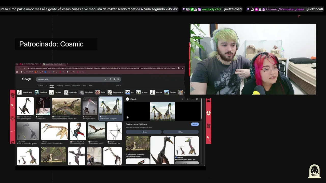The width and height of the screenshot is (326, 183).
Task: Open Google Lens image search icon
Action: click(114, 79)
